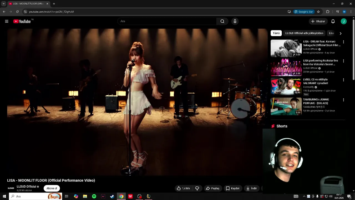Screen dimensions: 355x200
Task: Open options for LVBEL C5 VALORANT video
Action: 343,80
